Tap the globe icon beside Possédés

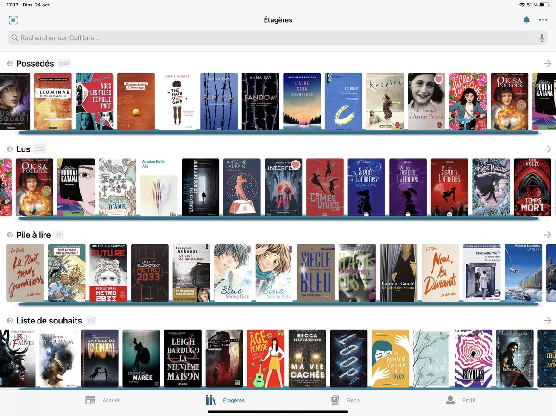pyautogui.click(x=9, y=63)
